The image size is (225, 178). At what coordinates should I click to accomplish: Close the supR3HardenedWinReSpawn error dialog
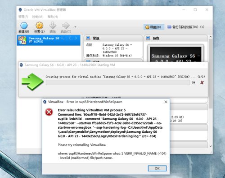tap(166, 102)
